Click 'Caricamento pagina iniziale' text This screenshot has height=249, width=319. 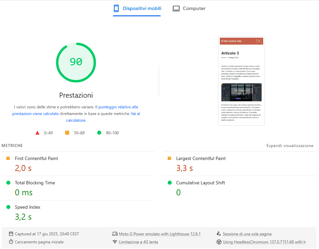[x=39, y=242]
